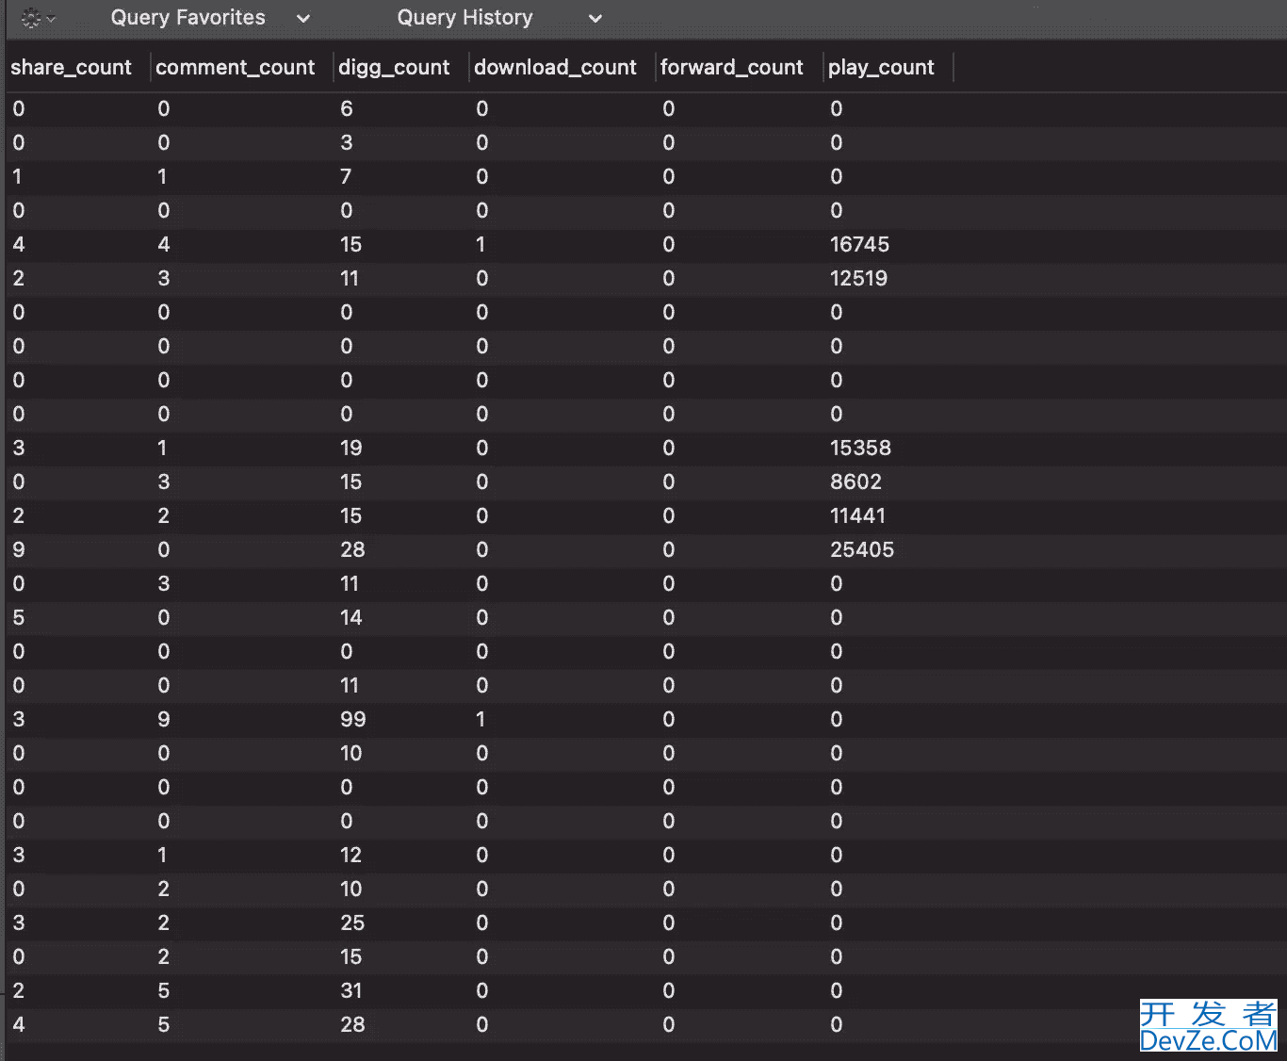1287x1061 pixels.
Task: Sort by the download_count column header
Action: point(555,68)
